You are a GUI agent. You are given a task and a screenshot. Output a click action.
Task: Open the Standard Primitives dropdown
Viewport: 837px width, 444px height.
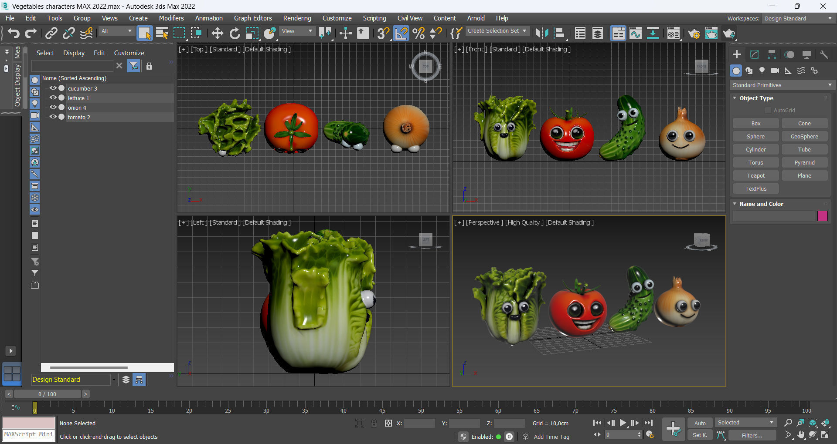[x=782, y=85]
